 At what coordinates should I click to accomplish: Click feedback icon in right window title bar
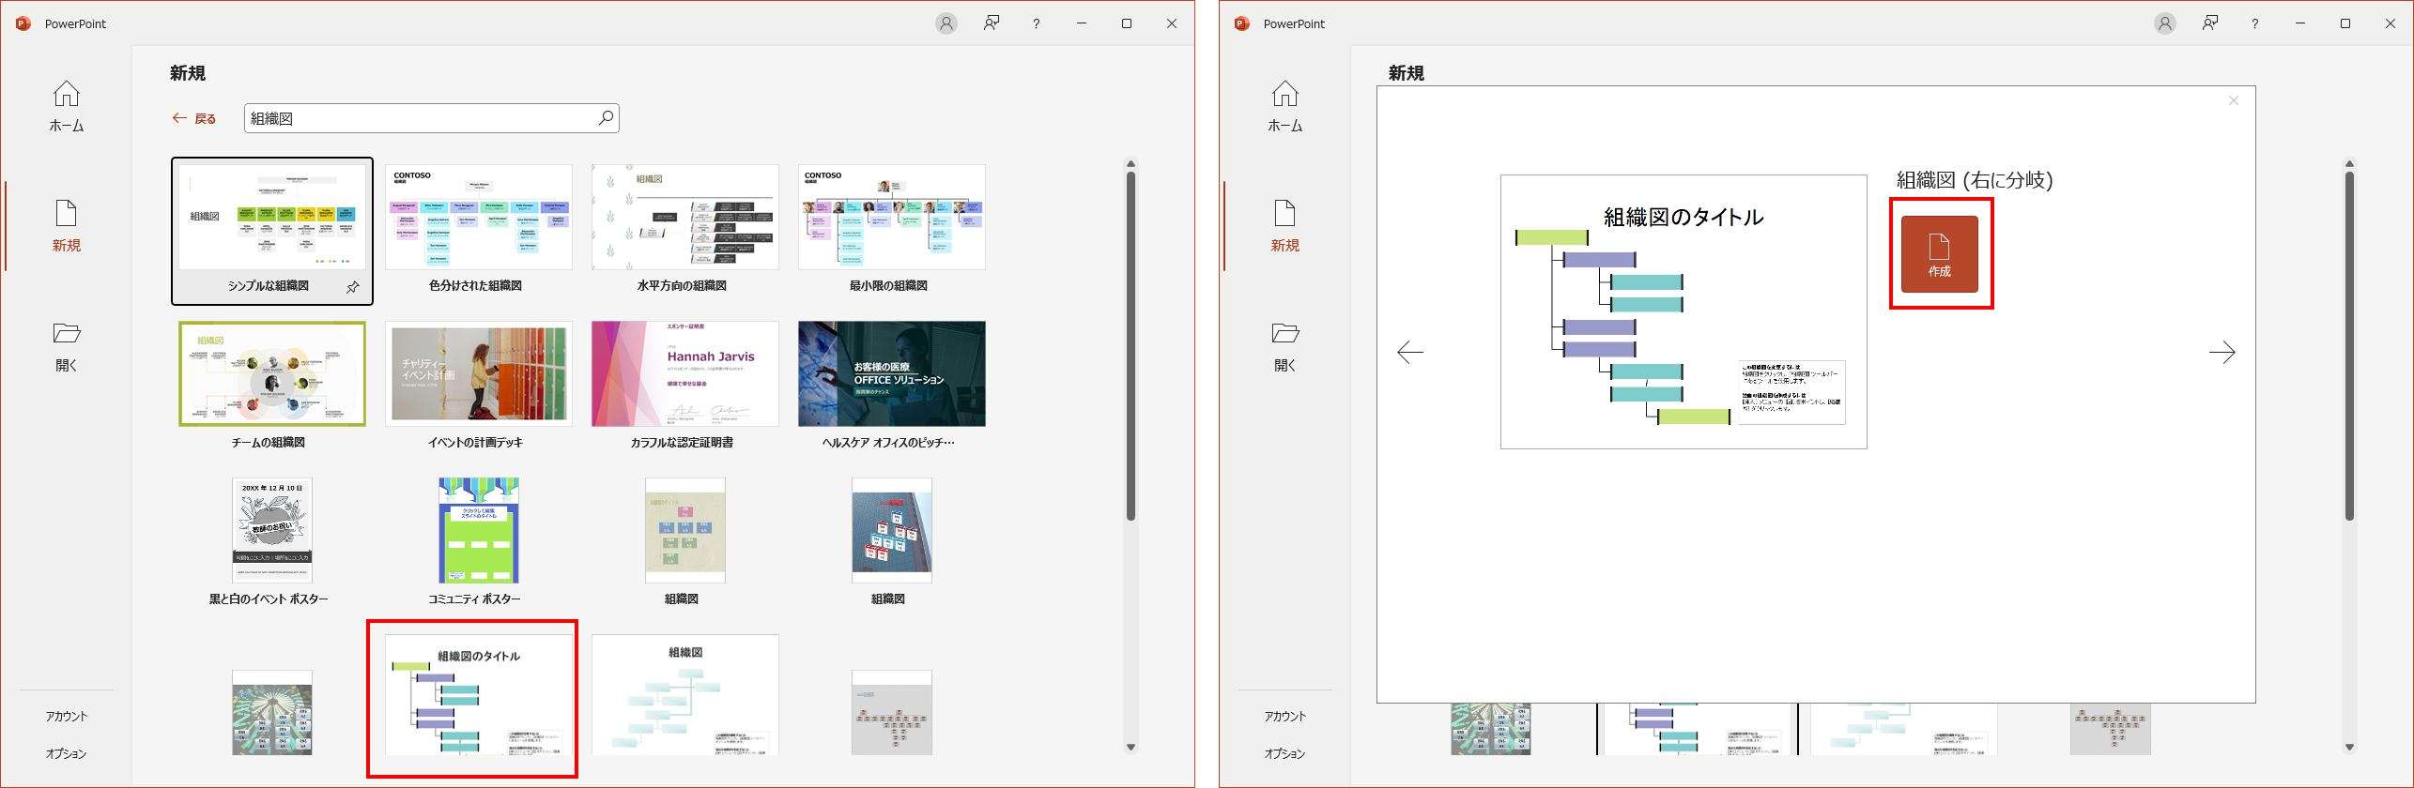(2210, 23)
